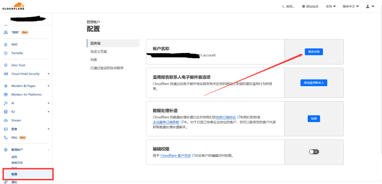
Task: Click the Stream cloud icon
Action: [x=6, y=120]
